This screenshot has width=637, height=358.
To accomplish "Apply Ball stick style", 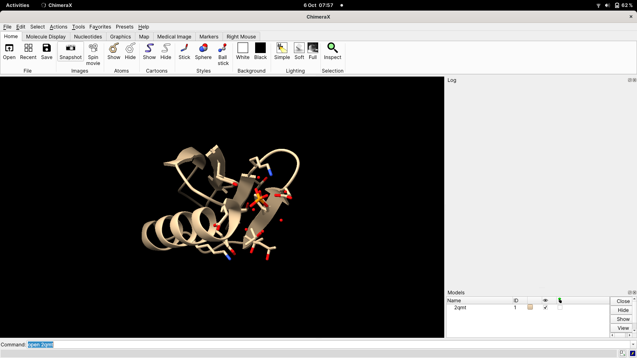I will click(223, 48).
